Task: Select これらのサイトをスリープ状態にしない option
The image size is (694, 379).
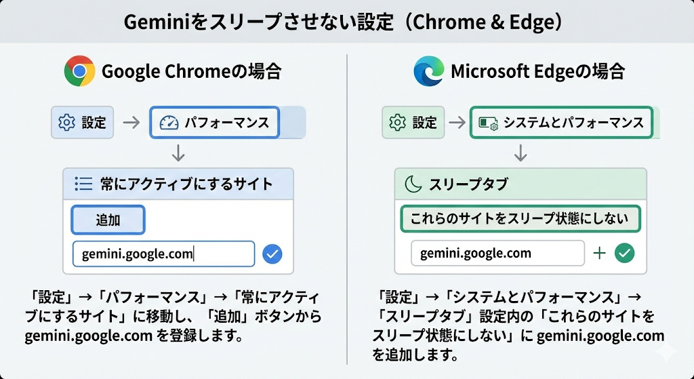Action: tap(520, 219)
